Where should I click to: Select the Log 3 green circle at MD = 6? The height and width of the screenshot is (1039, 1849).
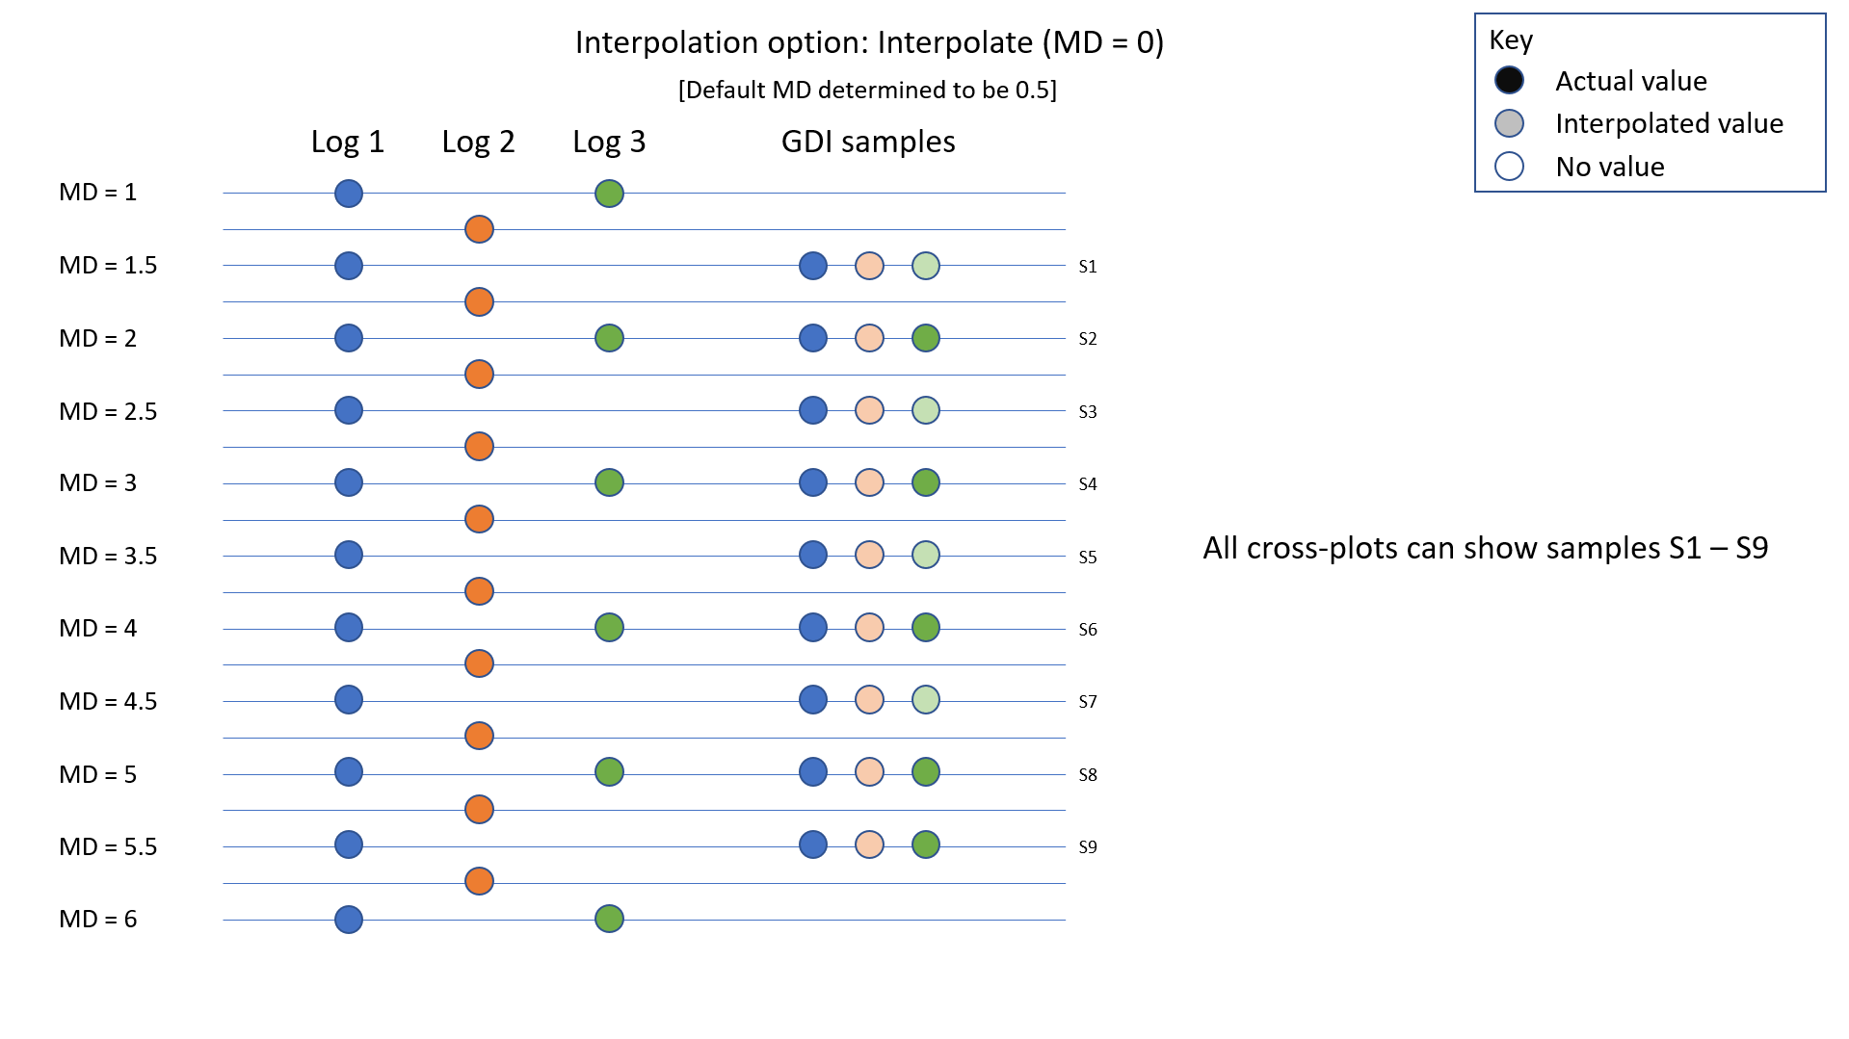pos(609,919)
